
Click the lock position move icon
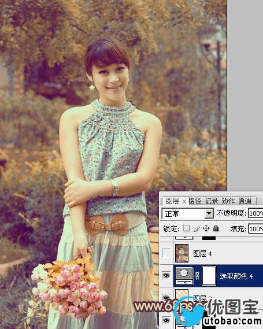[206, 228]
